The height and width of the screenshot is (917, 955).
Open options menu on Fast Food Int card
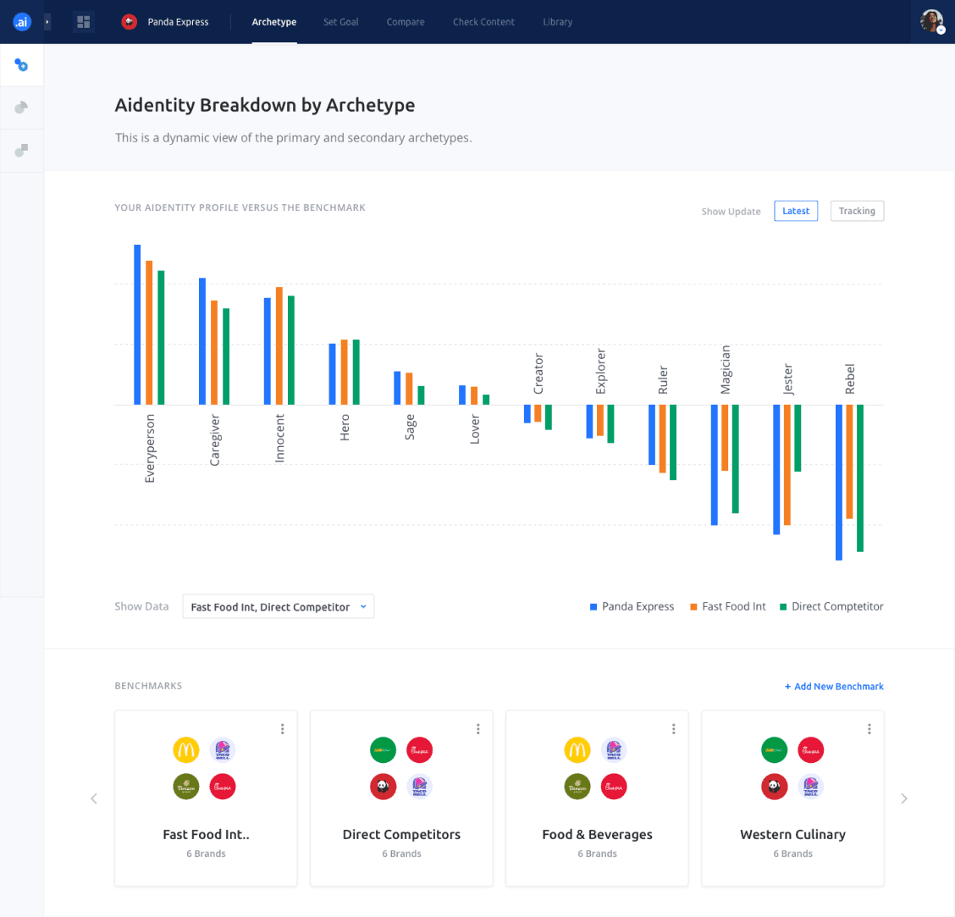click(x=283, y=729)
